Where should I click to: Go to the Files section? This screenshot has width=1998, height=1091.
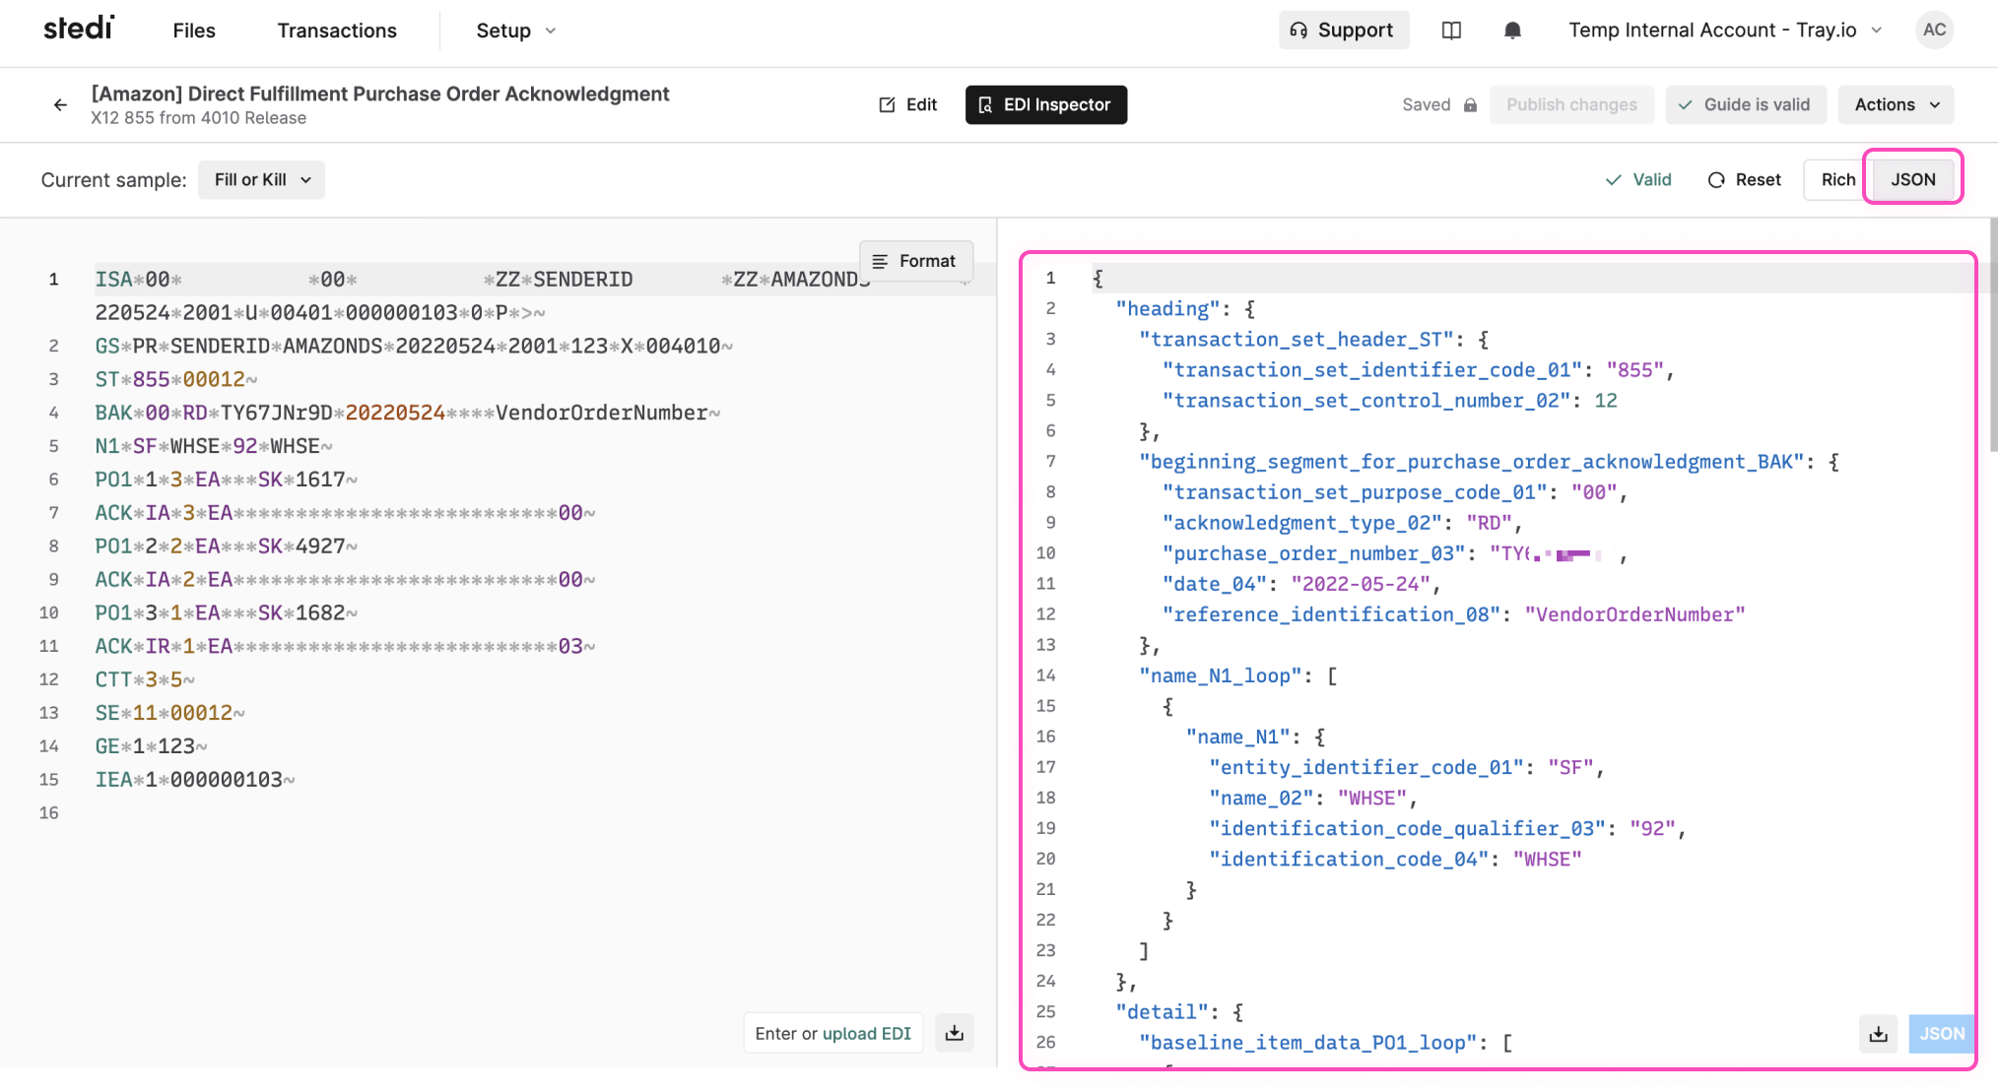tap(193, 31)
